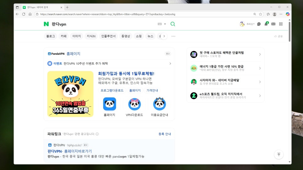Open the Edge Copilot icon
This screenshot has height=170, width=303.
pos(288,14)
